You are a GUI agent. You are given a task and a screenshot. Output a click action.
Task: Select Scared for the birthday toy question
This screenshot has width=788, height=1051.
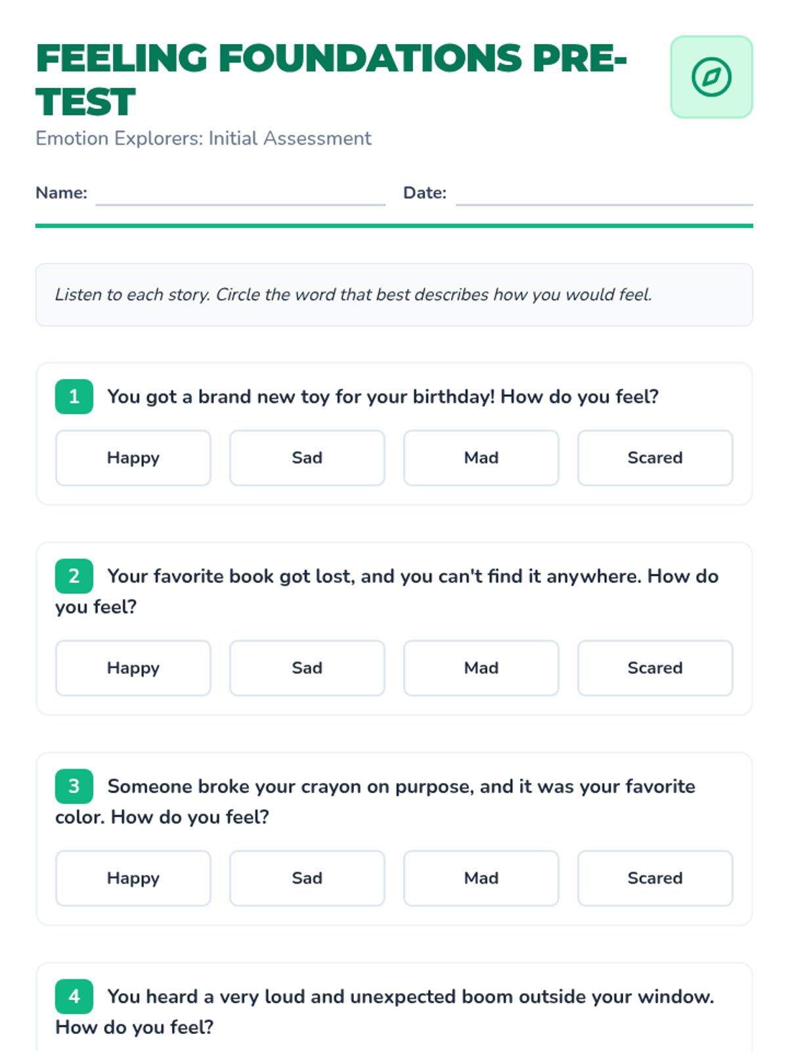pyautogui.click(x=655, y=458)
